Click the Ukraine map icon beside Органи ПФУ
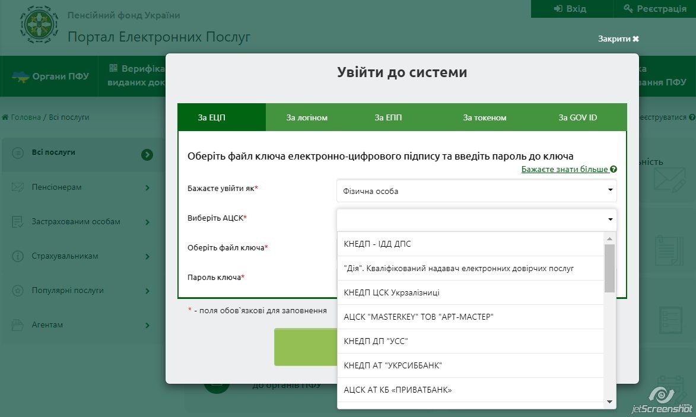 pos(20,77)
